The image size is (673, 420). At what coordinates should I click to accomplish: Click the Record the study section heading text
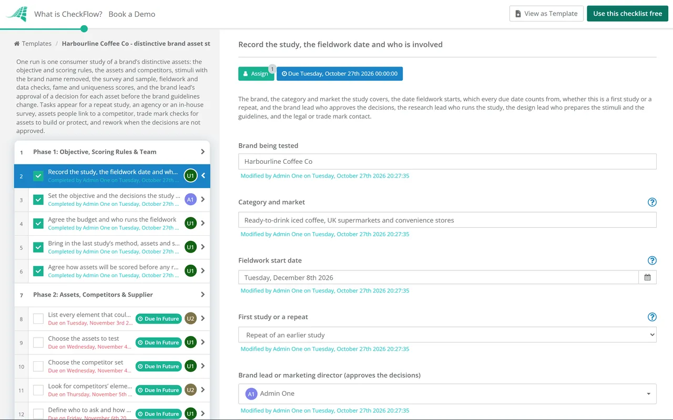(x=340, y=45)
